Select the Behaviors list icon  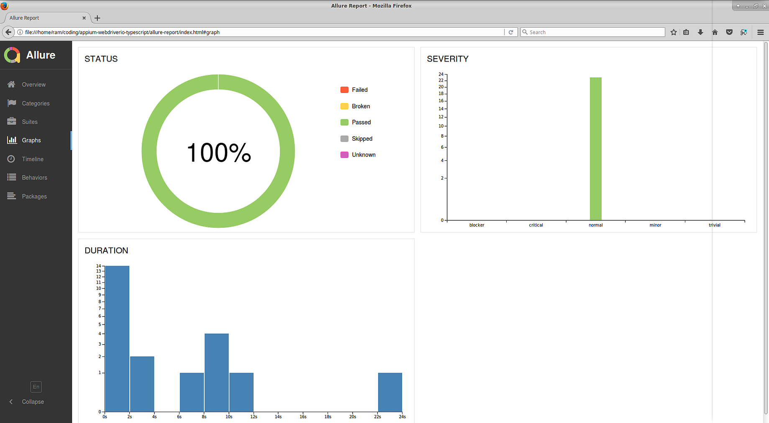(x=11, y=177)
